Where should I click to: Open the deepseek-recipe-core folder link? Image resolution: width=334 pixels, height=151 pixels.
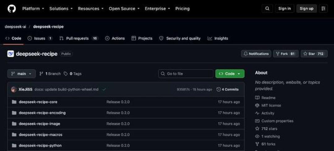38,102
